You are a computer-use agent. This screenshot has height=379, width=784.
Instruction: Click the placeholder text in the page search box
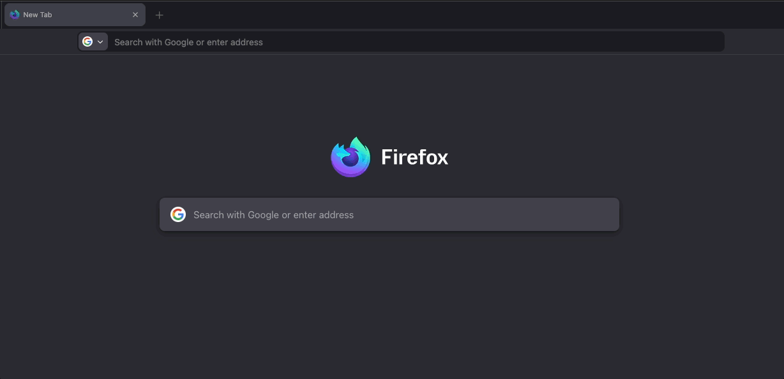tap(273, 215)
